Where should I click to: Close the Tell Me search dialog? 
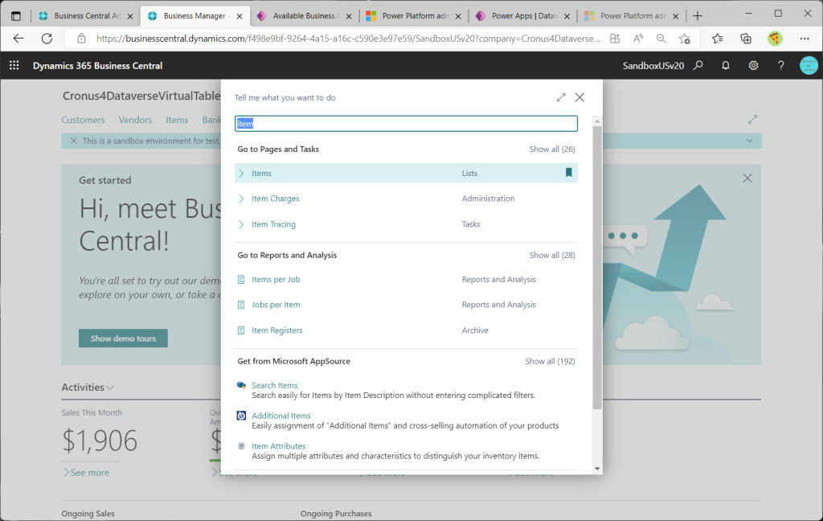[579, 97]
